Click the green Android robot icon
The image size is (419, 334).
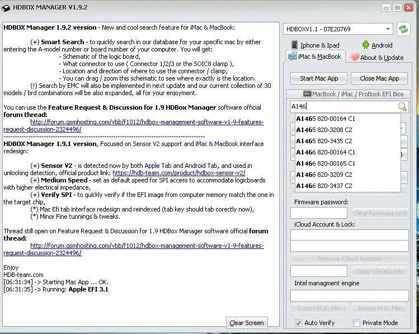coord(365,45)
